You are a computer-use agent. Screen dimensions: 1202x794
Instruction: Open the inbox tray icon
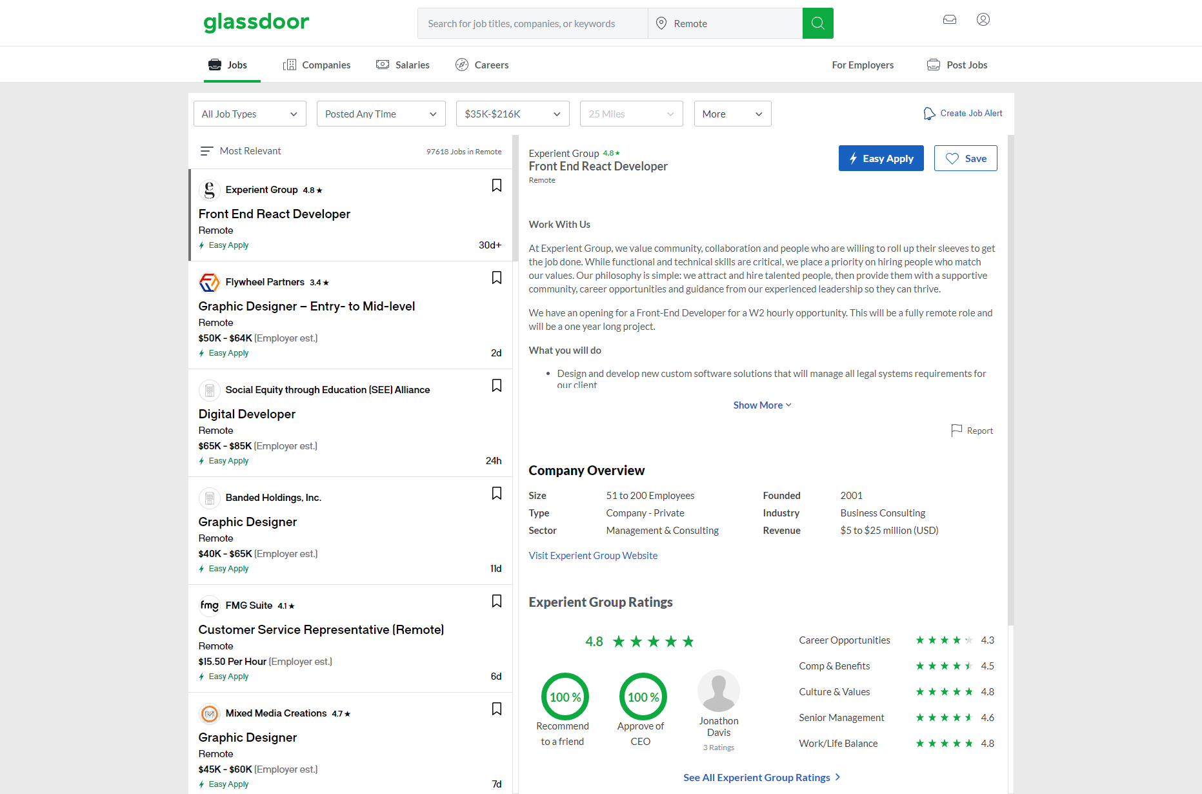pyautogui.click(x=950, y=19)
